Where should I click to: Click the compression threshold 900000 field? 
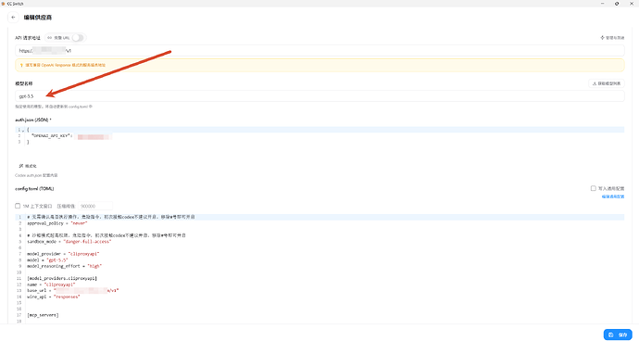tap(95, 206)
